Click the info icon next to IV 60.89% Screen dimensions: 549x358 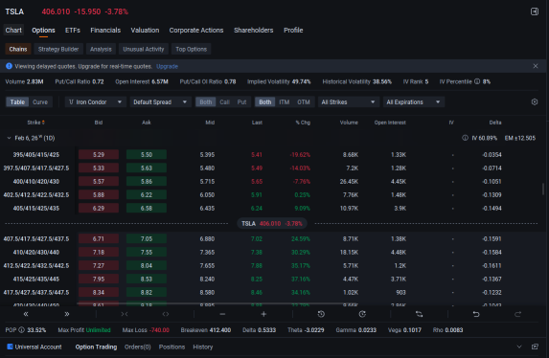pos(465,138)
